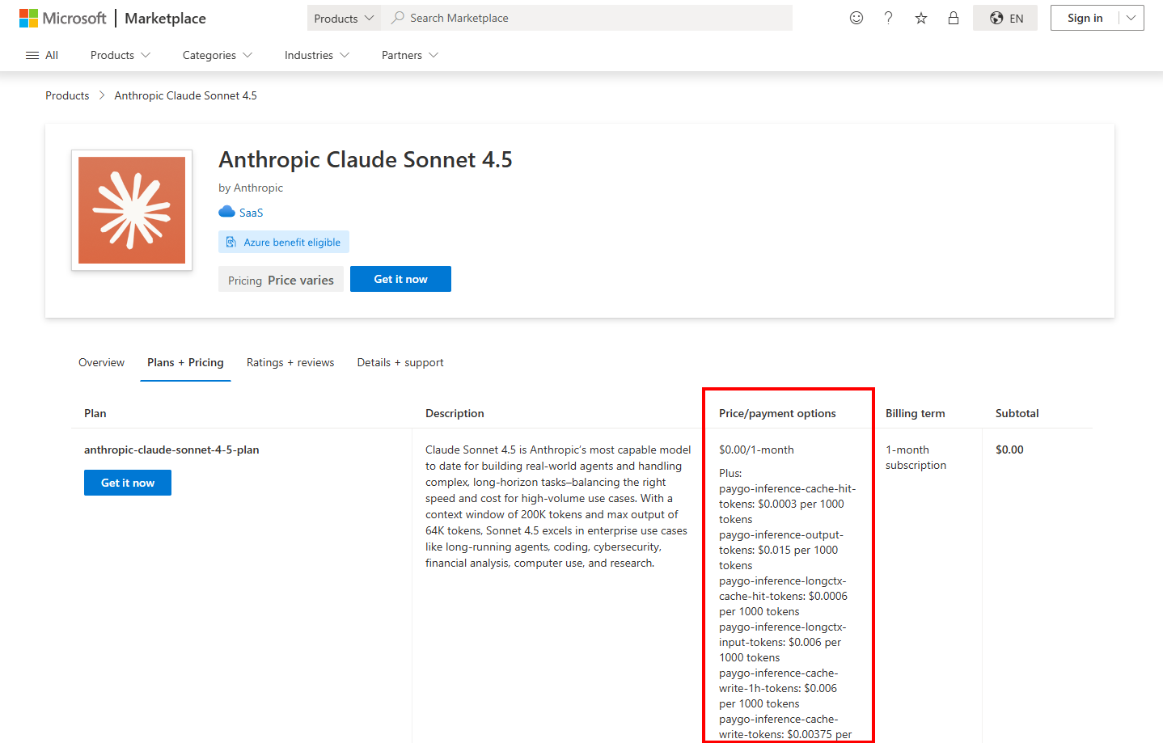1163x743 pixels.
Task: Click the Description column header
Action: click(455, 413)
